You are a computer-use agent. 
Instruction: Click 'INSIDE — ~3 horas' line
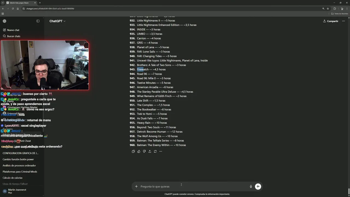[x=148, y=30]
